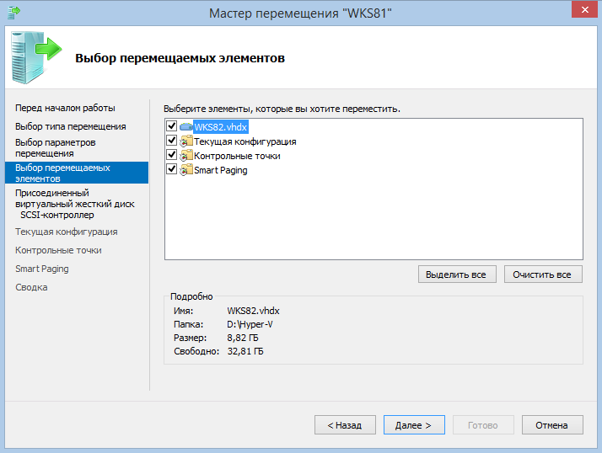The height and width of the screenshot is (453, 602).
Task: Uncheck the WKS82.vhdx checkbox
Action: pyautogui.click(x=172, y=127)
